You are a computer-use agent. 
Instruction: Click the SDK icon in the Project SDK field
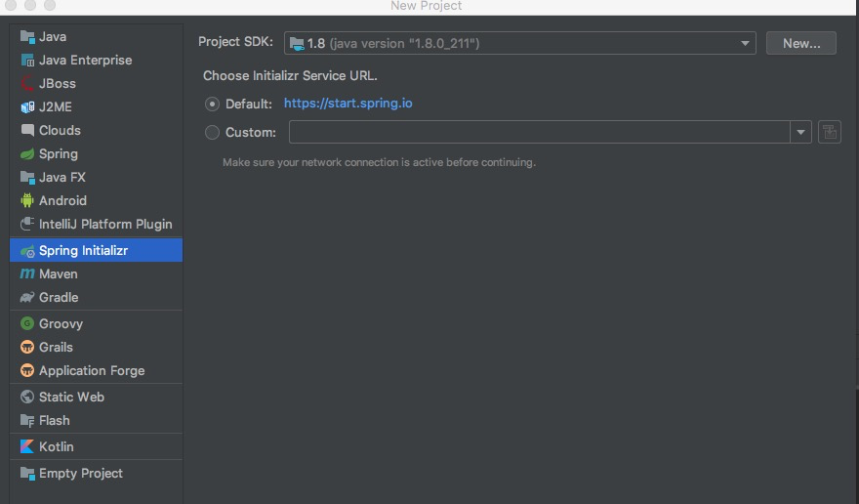[x=297, y=43]
